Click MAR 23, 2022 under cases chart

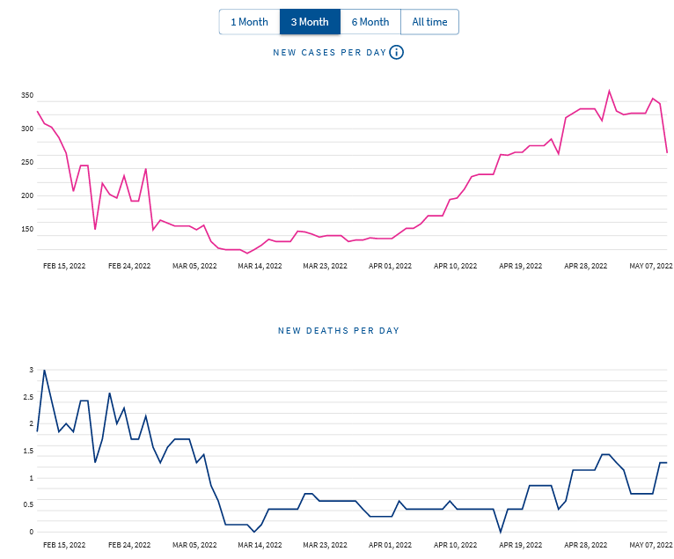tap(325, 266)
